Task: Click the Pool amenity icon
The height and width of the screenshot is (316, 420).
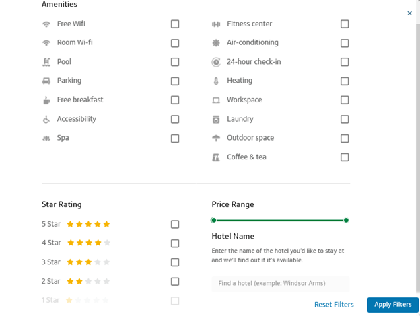Action: pos(46,62)
